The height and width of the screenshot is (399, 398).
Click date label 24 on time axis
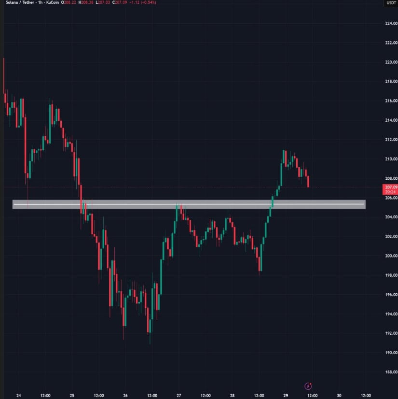pyautogui.click(x=18, y=394)
